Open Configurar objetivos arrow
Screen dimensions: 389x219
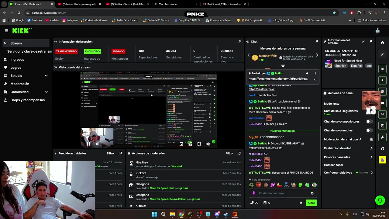[371, 173]
